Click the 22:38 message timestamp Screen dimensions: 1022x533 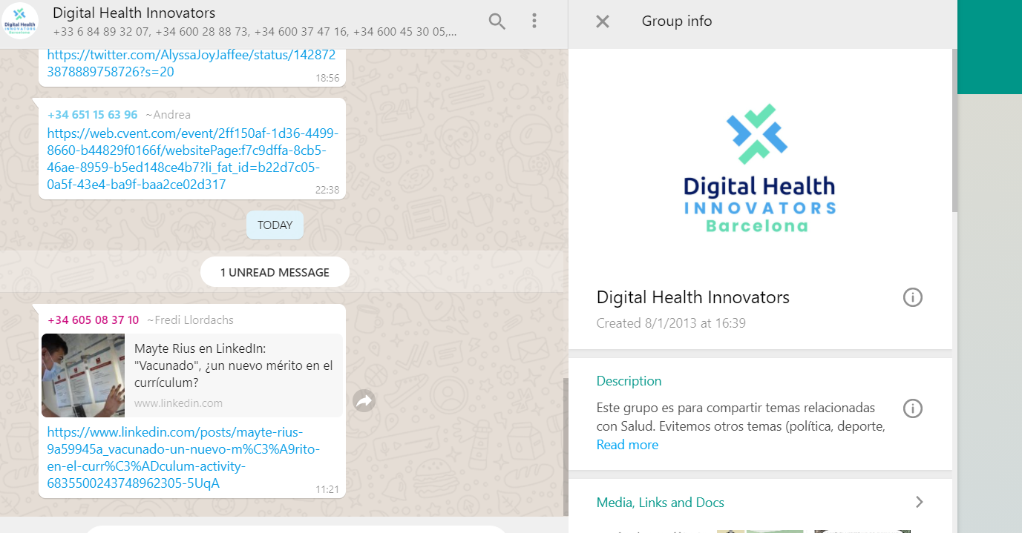327,190
